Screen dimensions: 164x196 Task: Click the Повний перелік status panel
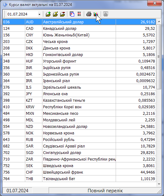(105, 191)
